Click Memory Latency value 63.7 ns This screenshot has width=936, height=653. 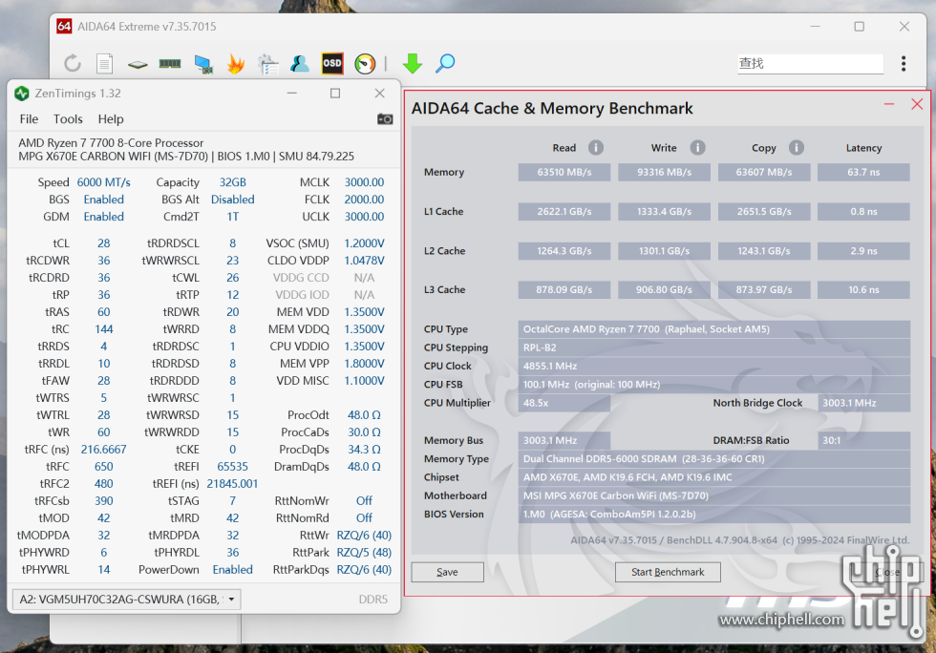(x=863, y=172)
